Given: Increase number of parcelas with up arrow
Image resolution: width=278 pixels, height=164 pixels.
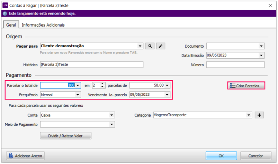Looking at the screenshot, I should [x=102, y=83].
